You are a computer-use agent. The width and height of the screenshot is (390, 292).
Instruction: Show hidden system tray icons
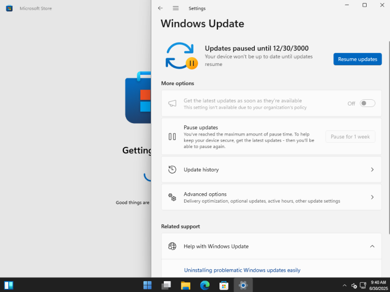click(x=344, y=285)
